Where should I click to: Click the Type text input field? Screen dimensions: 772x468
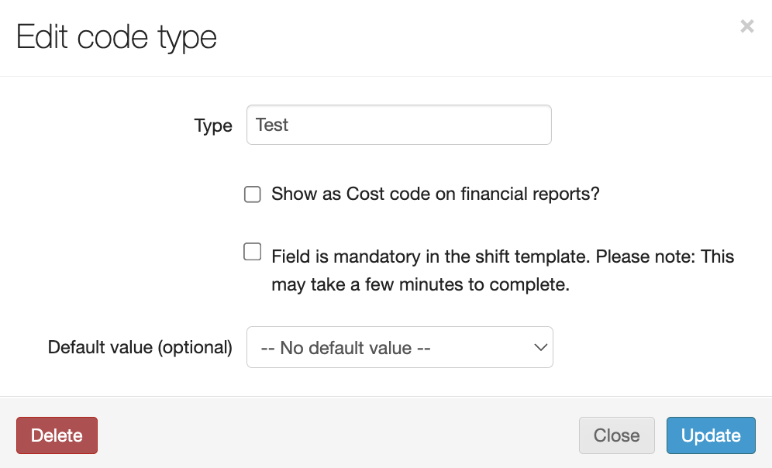tap(398, 126)
